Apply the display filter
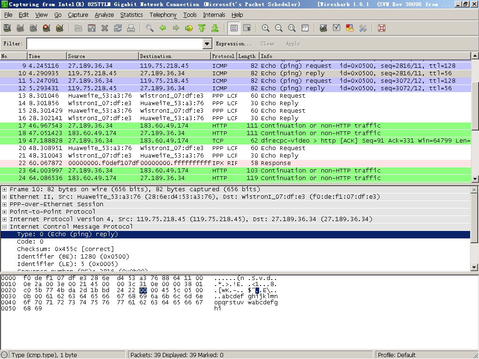 point(293,43)
